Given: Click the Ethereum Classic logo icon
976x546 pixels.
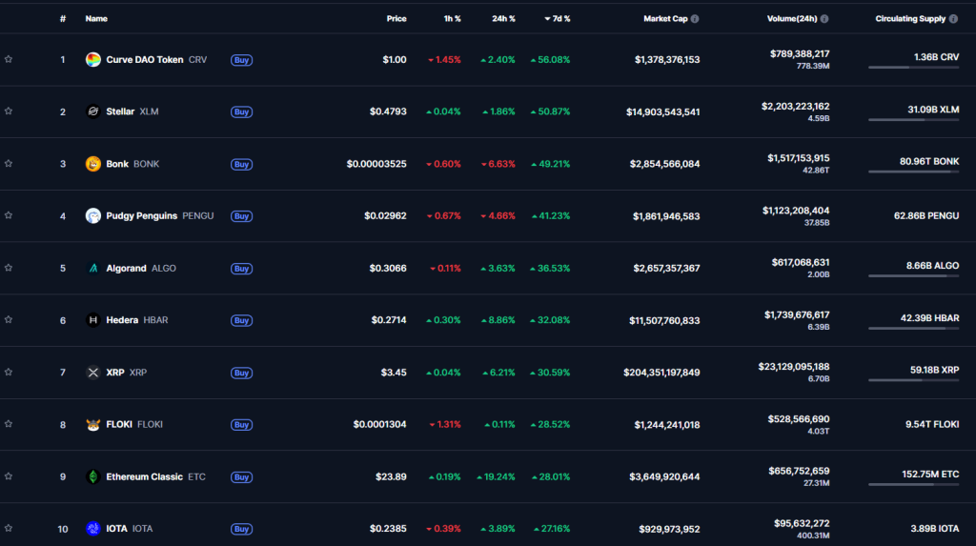Looking at the screenshot, I should coord(92,476).
